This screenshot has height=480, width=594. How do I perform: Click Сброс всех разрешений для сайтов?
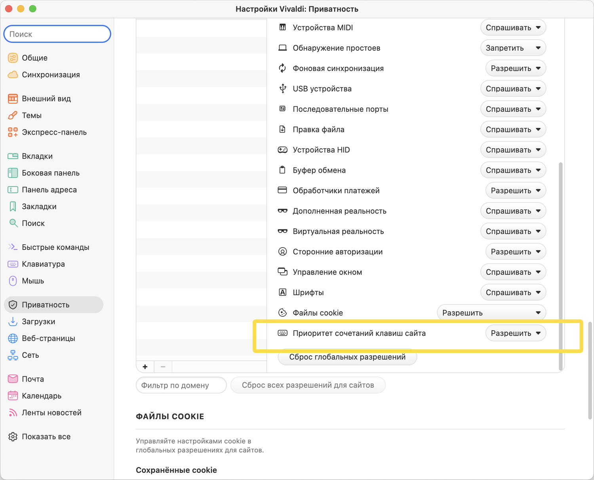click(x=308, y=385)
